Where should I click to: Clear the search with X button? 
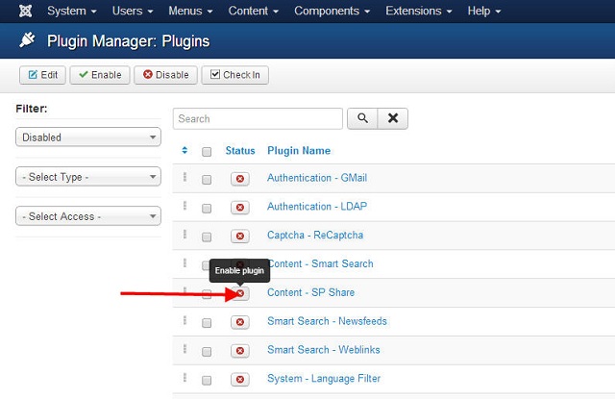pos(393,118)
